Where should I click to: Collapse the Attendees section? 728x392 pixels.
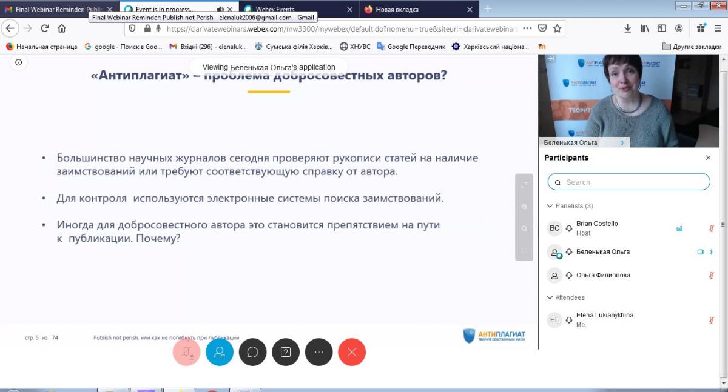coord(550,297)
